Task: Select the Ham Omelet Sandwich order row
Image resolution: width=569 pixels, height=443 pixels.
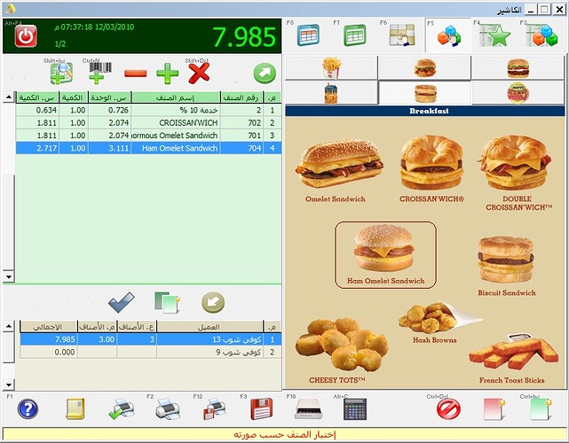Action: pos(148,148)
